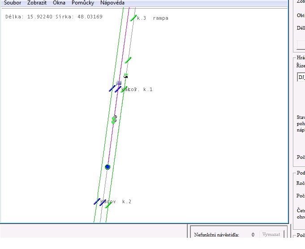Click the blue wave icon near Kácov k.1
The height and width of the screenshot is (249, 305).
point(119,83)
